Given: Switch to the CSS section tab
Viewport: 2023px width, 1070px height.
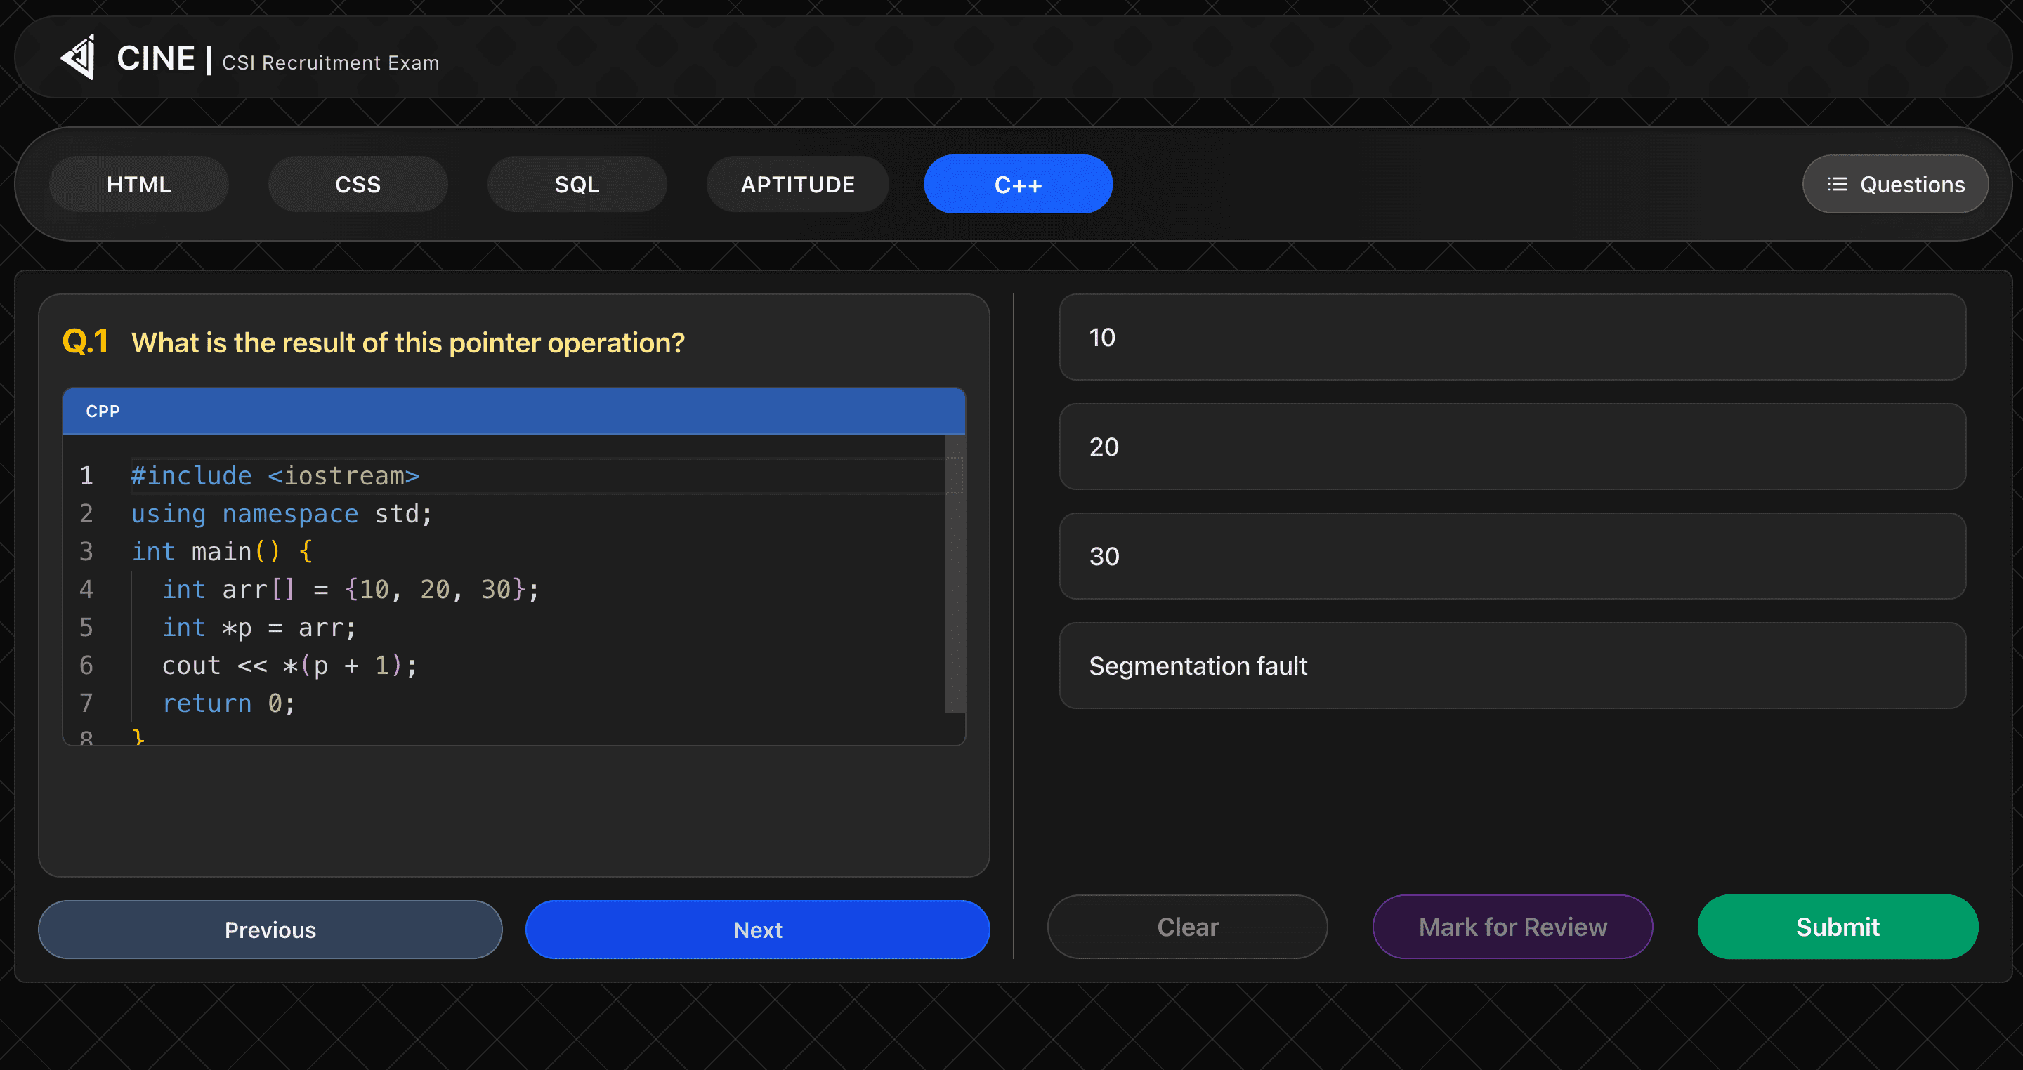Looking at the screenshot, I should (358, 185).
